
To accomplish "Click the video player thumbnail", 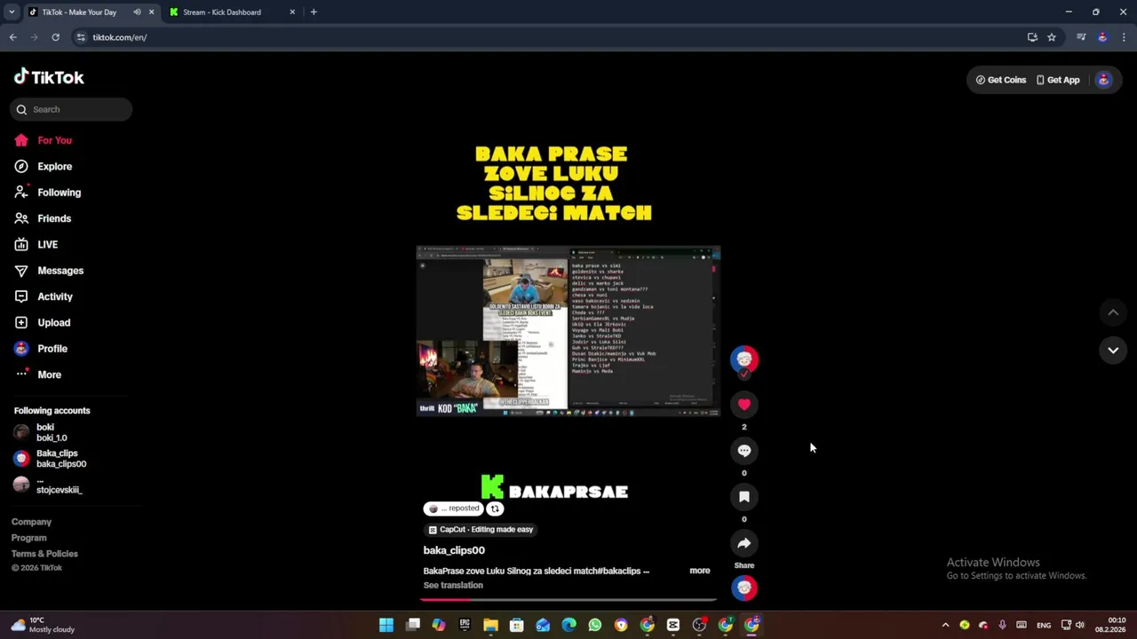I will pyautogui.click(x=568, y=331).
